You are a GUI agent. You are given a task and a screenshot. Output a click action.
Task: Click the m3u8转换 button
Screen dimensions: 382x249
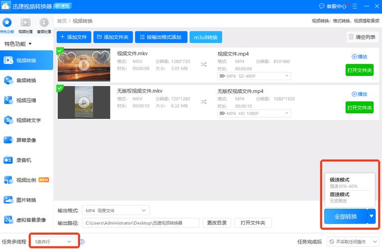tap(206, 37)
